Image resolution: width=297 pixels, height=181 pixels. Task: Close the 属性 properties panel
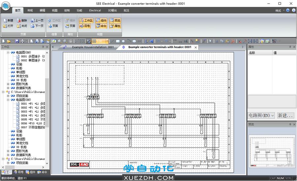coord(294,47)
